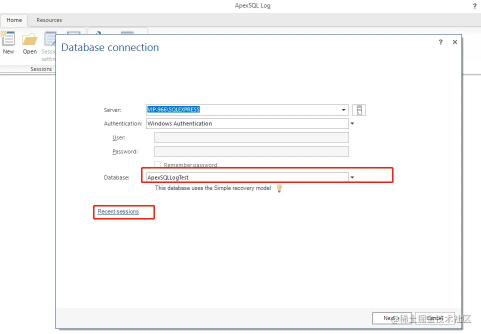
Task: Click the dialog help question mark
Action: [x=441, y=42]
